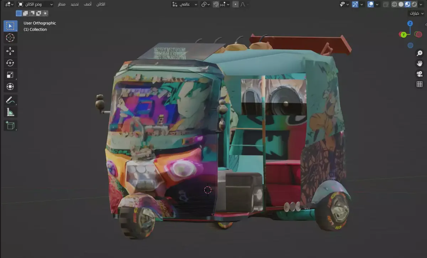Open the الكائن (Object) menu

coord(101,4)
